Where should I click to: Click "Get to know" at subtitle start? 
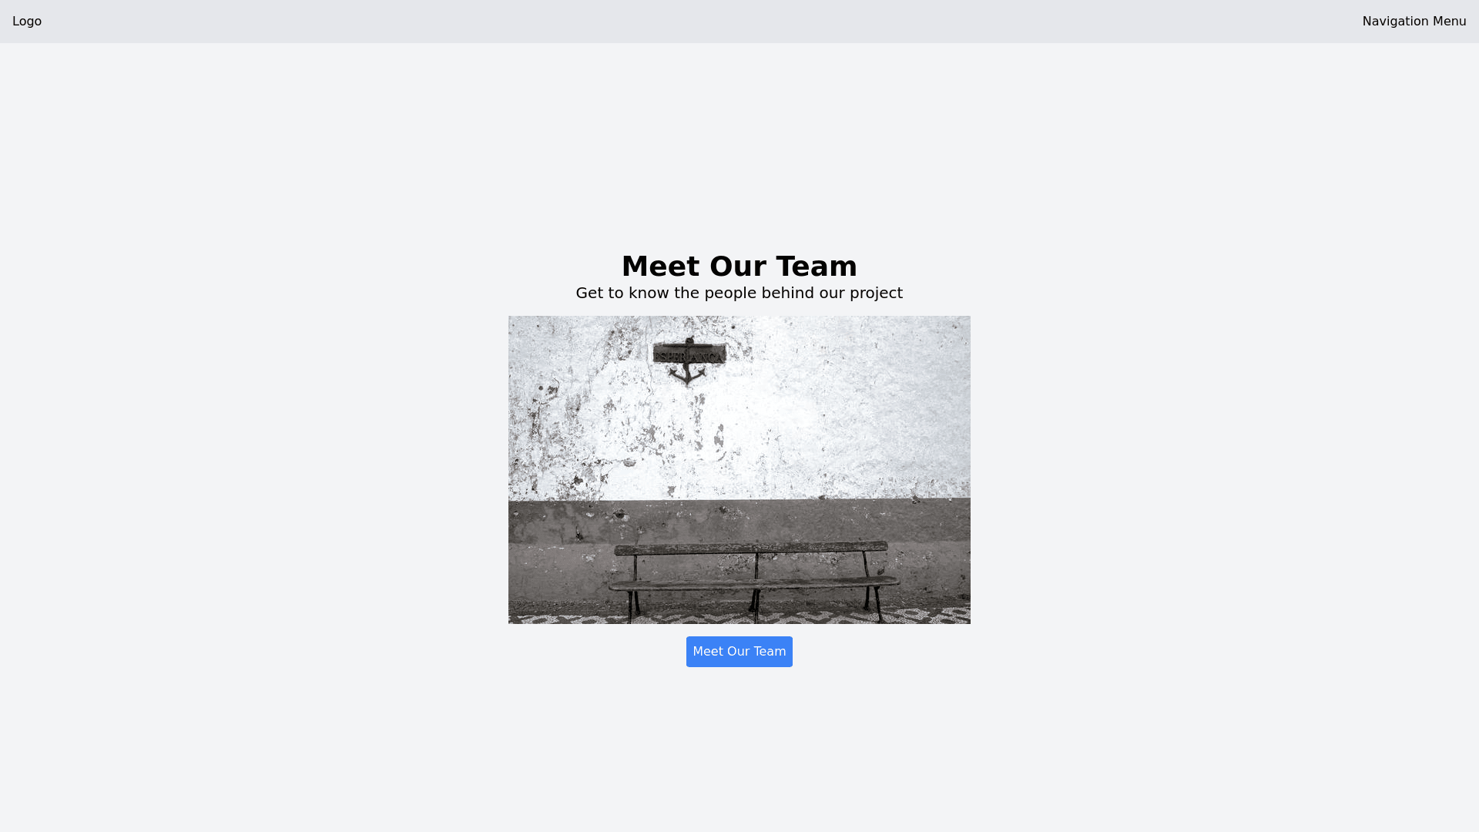coord(622,293)
